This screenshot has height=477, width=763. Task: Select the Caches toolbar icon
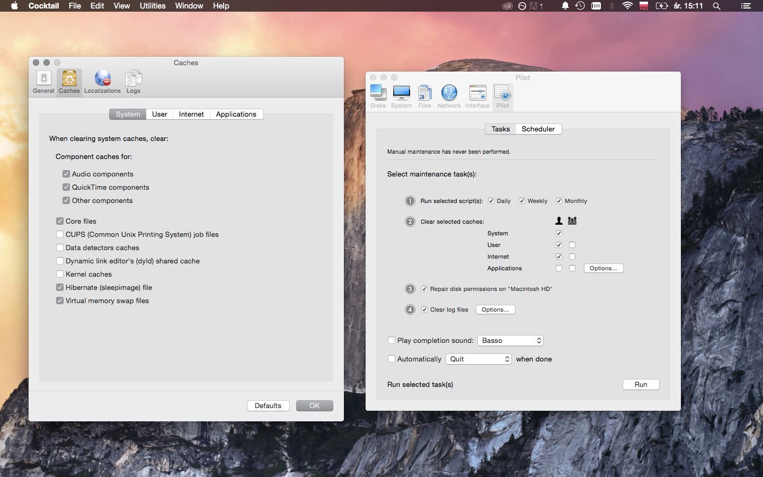pos(69,82)
